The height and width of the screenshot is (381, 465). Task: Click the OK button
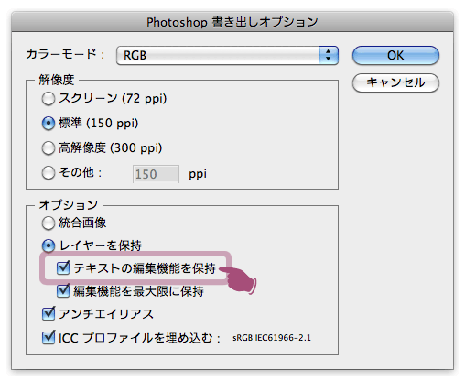pyautogui.click(x=395, y=56)
